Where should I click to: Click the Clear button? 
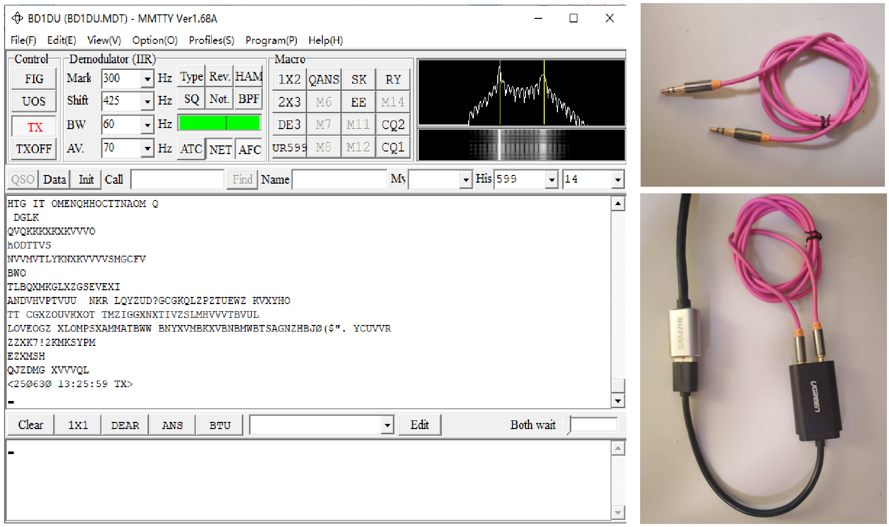[x=31, y=424]
